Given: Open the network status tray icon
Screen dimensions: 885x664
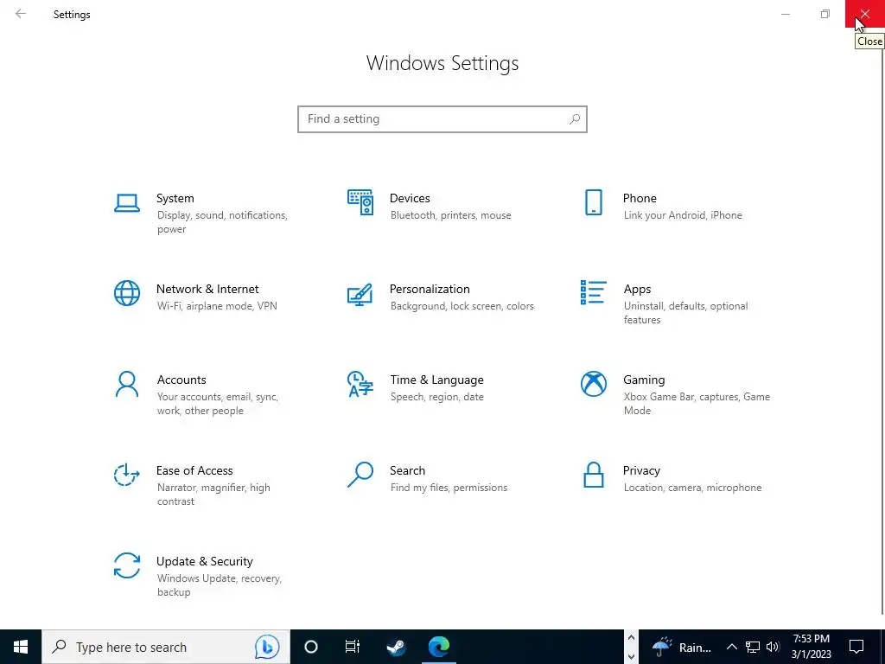Looking at the screenshot, I should [753, 647].
